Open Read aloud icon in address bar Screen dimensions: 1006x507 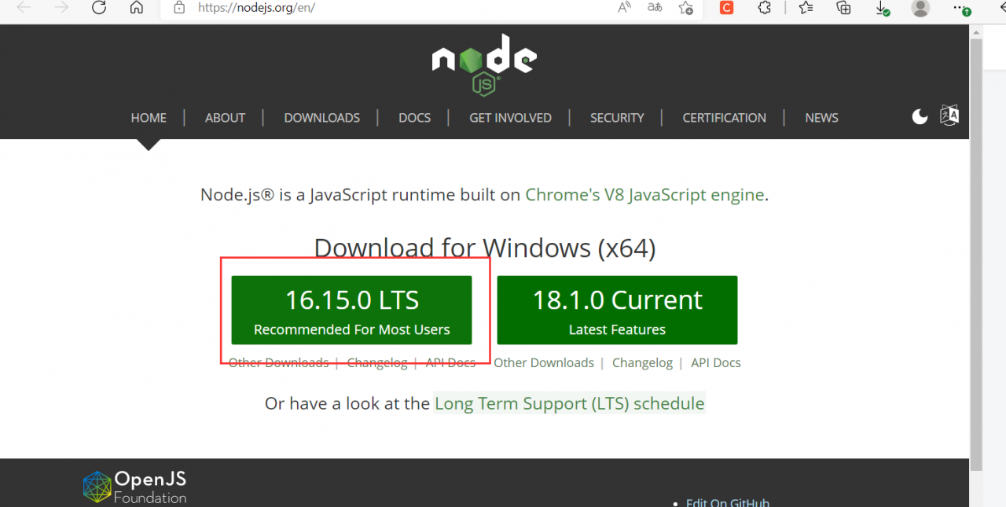pyautogui.click(x=625, y=8)
